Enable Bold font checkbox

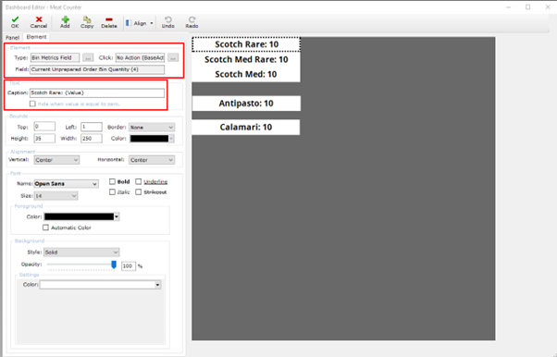click(x=112, y=181)
